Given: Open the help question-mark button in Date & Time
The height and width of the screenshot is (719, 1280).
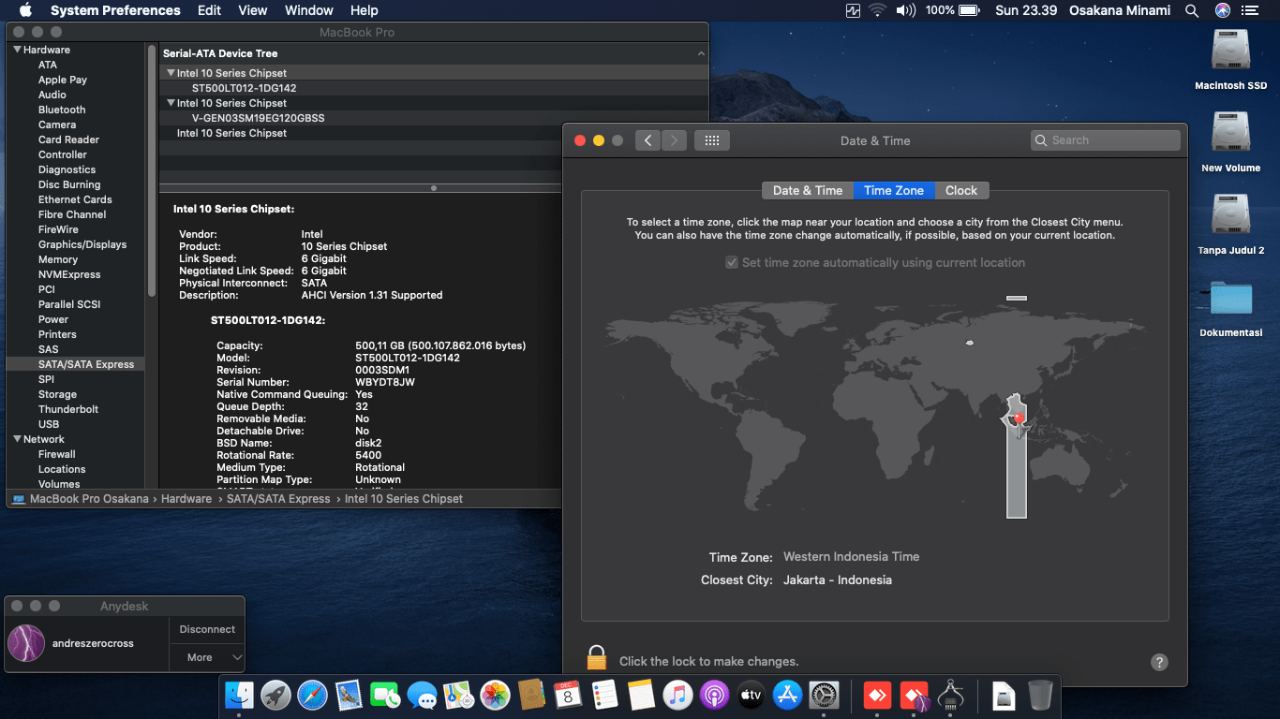Looking at the screenshot, I should 1159,662.
